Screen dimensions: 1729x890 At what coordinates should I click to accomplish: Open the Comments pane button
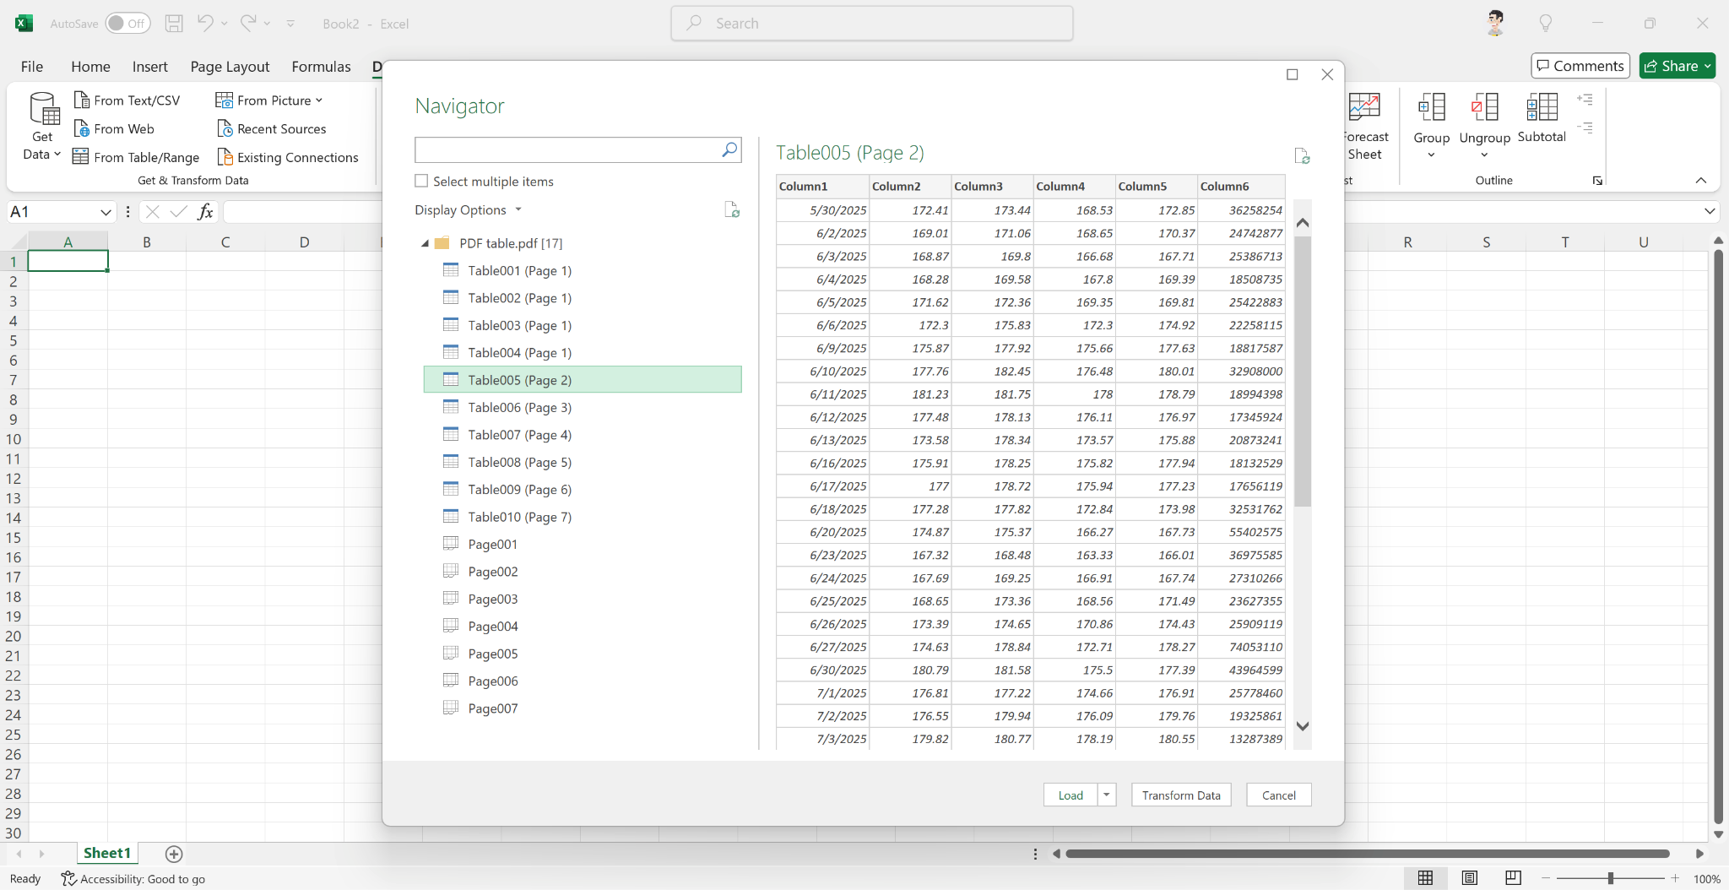pos(1580,66)
